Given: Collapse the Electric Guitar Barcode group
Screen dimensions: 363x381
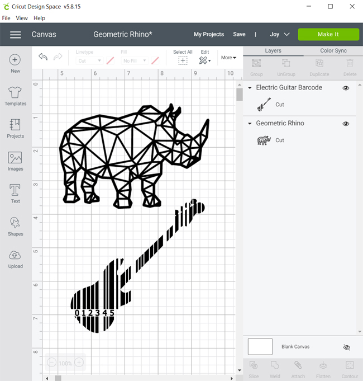Looking at the screenshot, I should click(250, 88).
